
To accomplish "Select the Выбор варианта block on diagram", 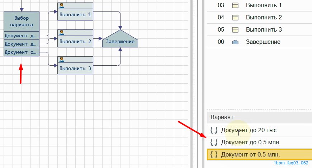I will pos(22,22).
